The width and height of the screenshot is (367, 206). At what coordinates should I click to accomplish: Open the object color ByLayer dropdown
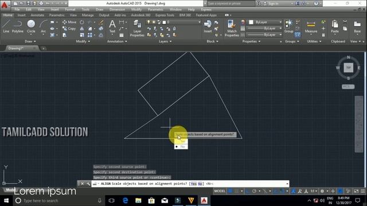coord(280,22)
